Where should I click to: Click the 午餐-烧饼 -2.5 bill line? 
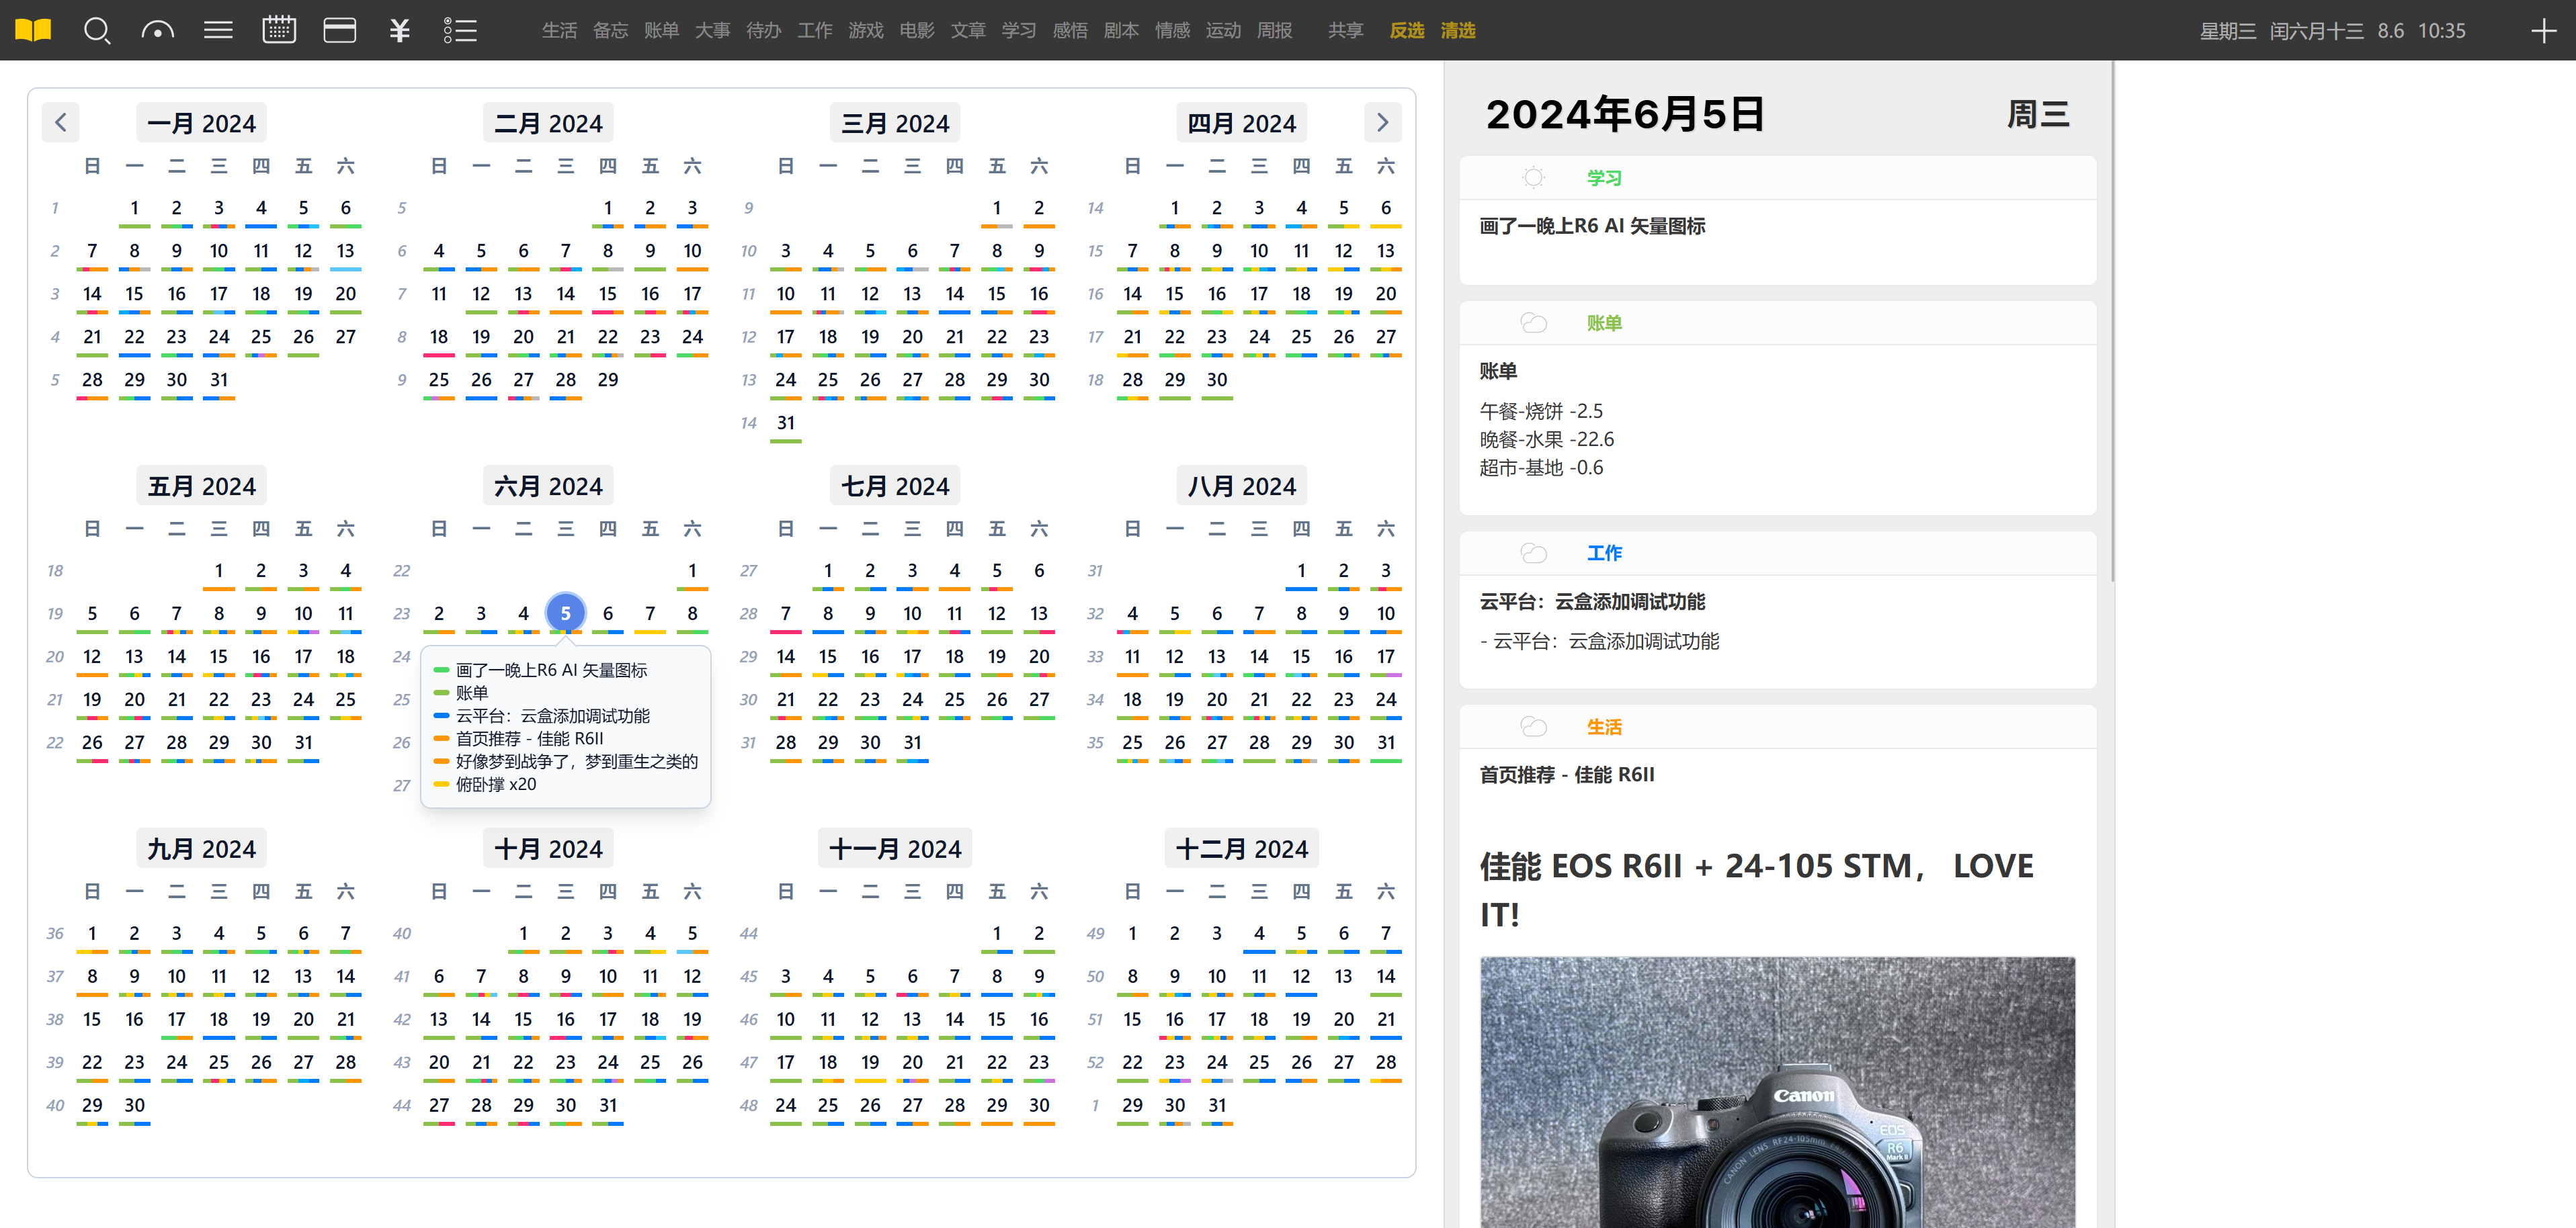(x=1541, y=410)
